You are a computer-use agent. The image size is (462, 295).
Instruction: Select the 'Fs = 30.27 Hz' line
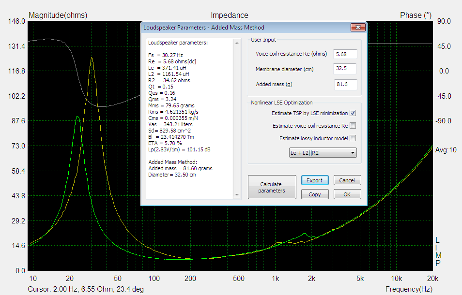click(166, 55)
